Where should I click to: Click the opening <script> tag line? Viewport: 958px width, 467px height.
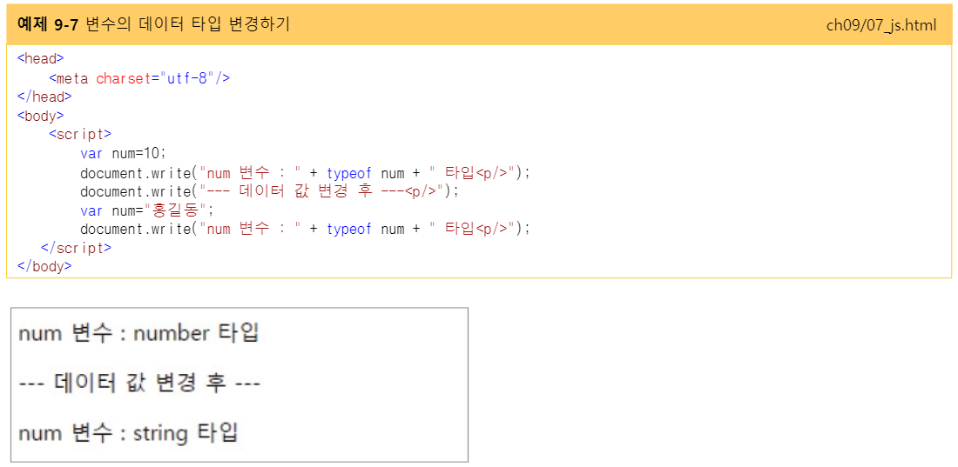click(x=80, y=134)
